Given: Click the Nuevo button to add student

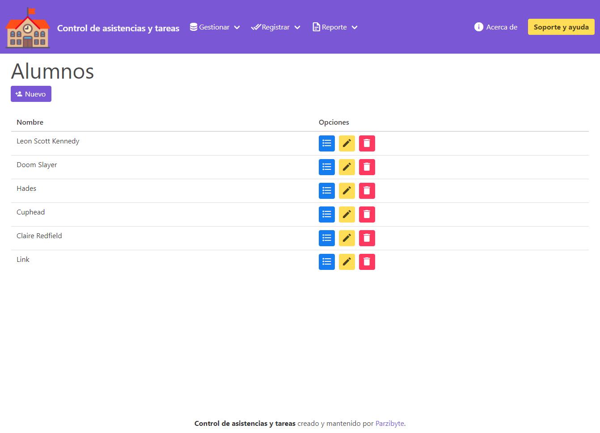Looking at the screenshot, I should coord(31,94).
